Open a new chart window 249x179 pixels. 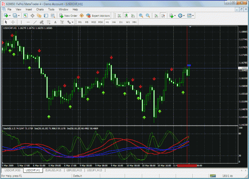(x=6, y=16)
